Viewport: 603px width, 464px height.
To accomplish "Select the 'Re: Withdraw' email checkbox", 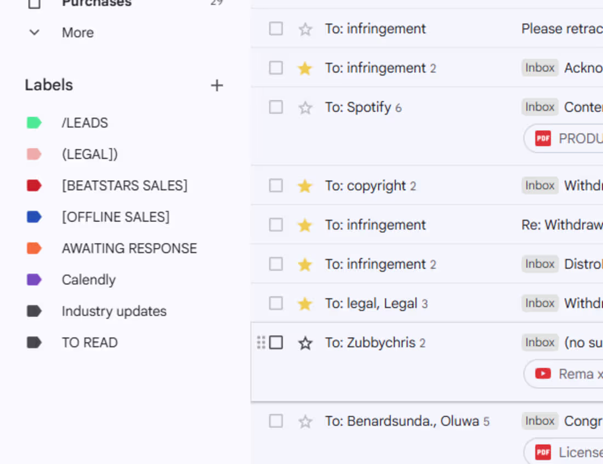I will (276, 225).
